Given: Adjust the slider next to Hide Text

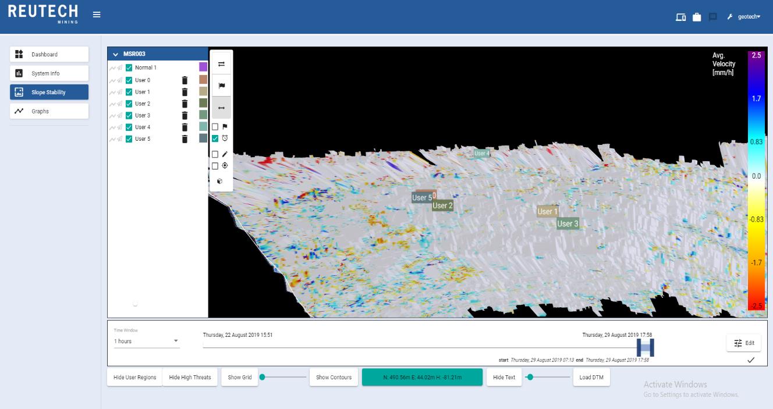Looking at the screenshot, I should click(548, 377).
